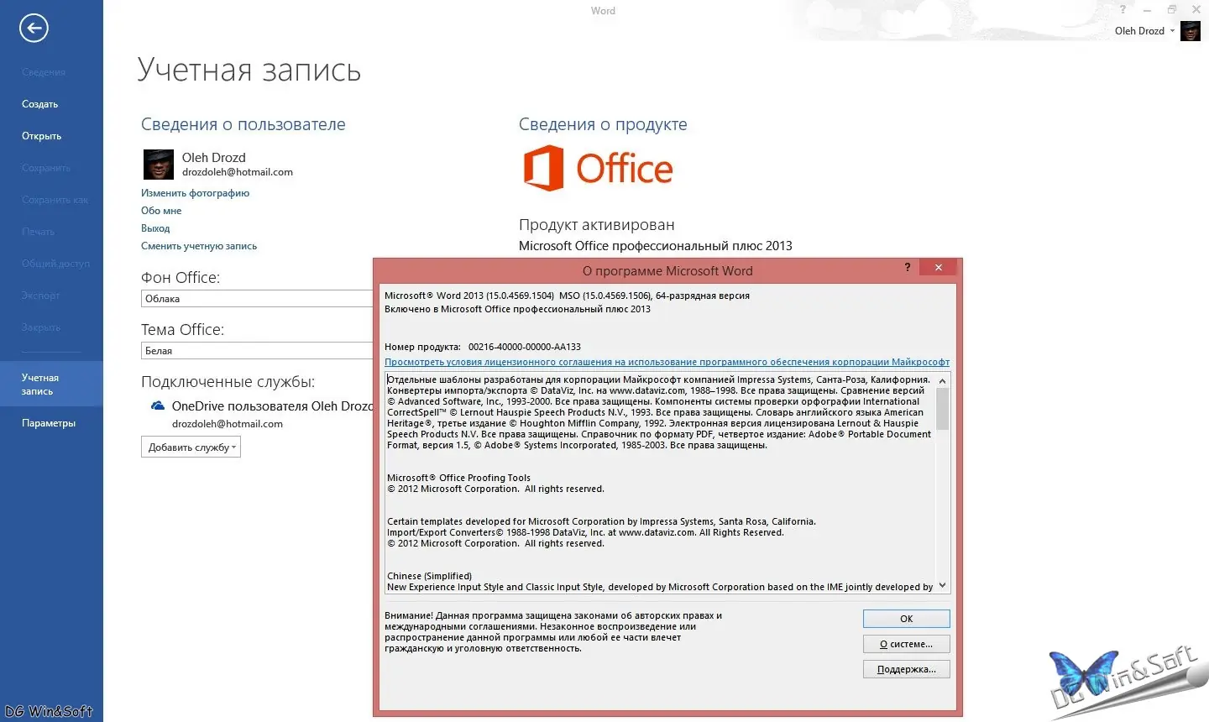This screenshot has width=1209, height=722.
Task: Click the help question mark in dialog title
Action: click(x=908, y=268)
